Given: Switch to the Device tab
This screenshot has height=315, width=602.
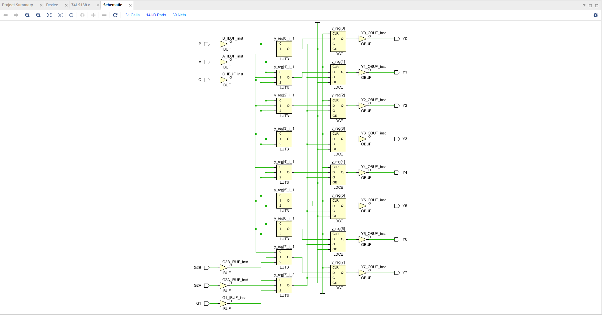Looking at the screenshot, I should [52, 5].
